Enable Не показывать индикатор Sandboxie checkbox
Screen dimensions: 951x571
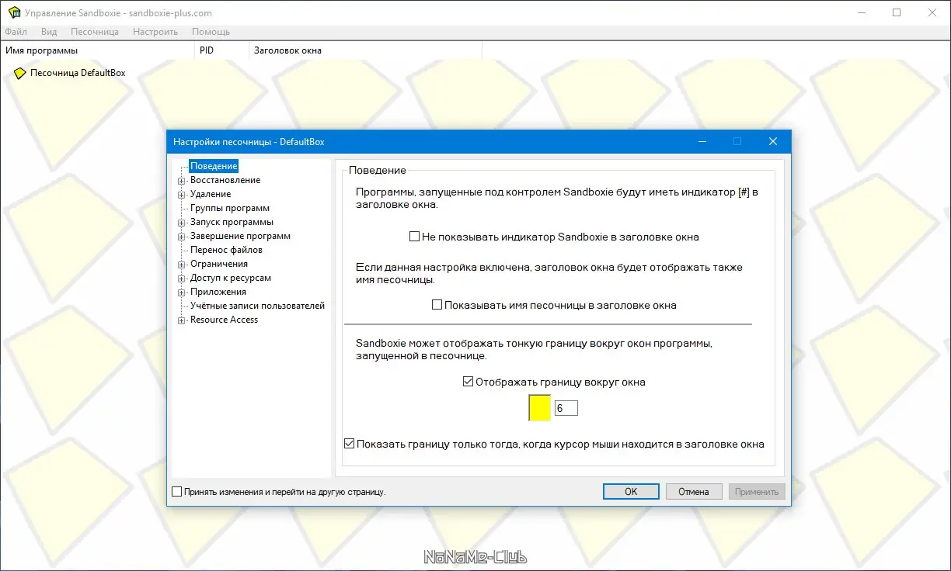point(414,237)
